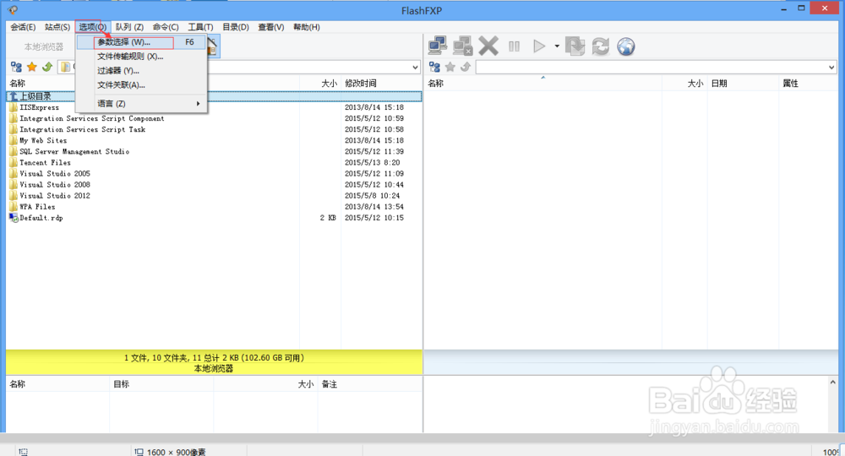Click the globe switch-browser icon
The width and height of the screenshot is (845, 456).
pos(625,46)
